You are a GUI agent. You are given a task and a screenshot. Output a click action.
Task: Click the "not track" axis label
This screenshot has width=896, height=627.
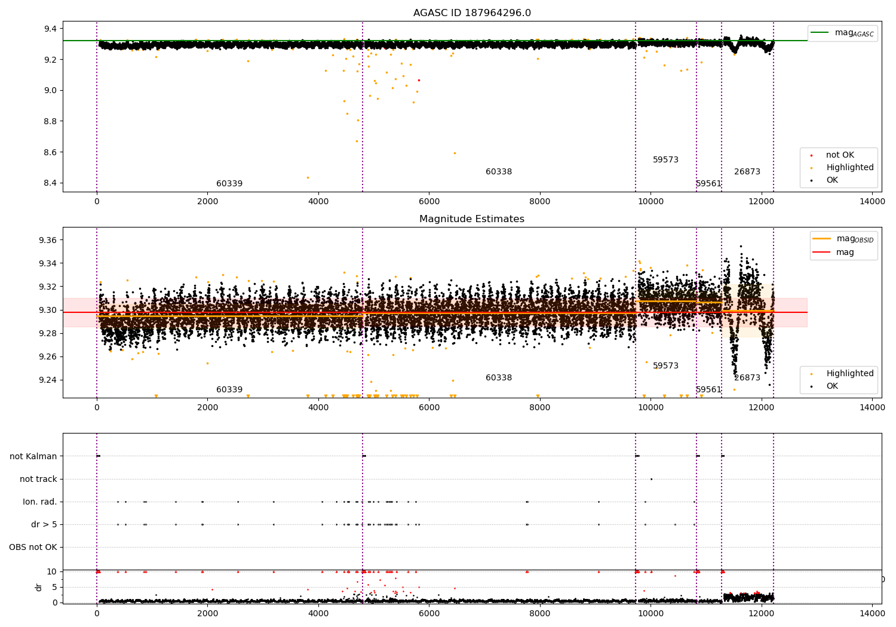[x=38, y=479]
